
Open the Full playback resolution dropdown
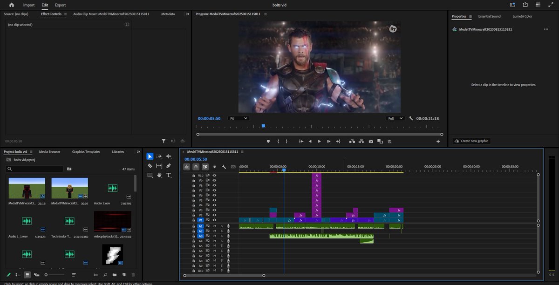click(396, 118)
